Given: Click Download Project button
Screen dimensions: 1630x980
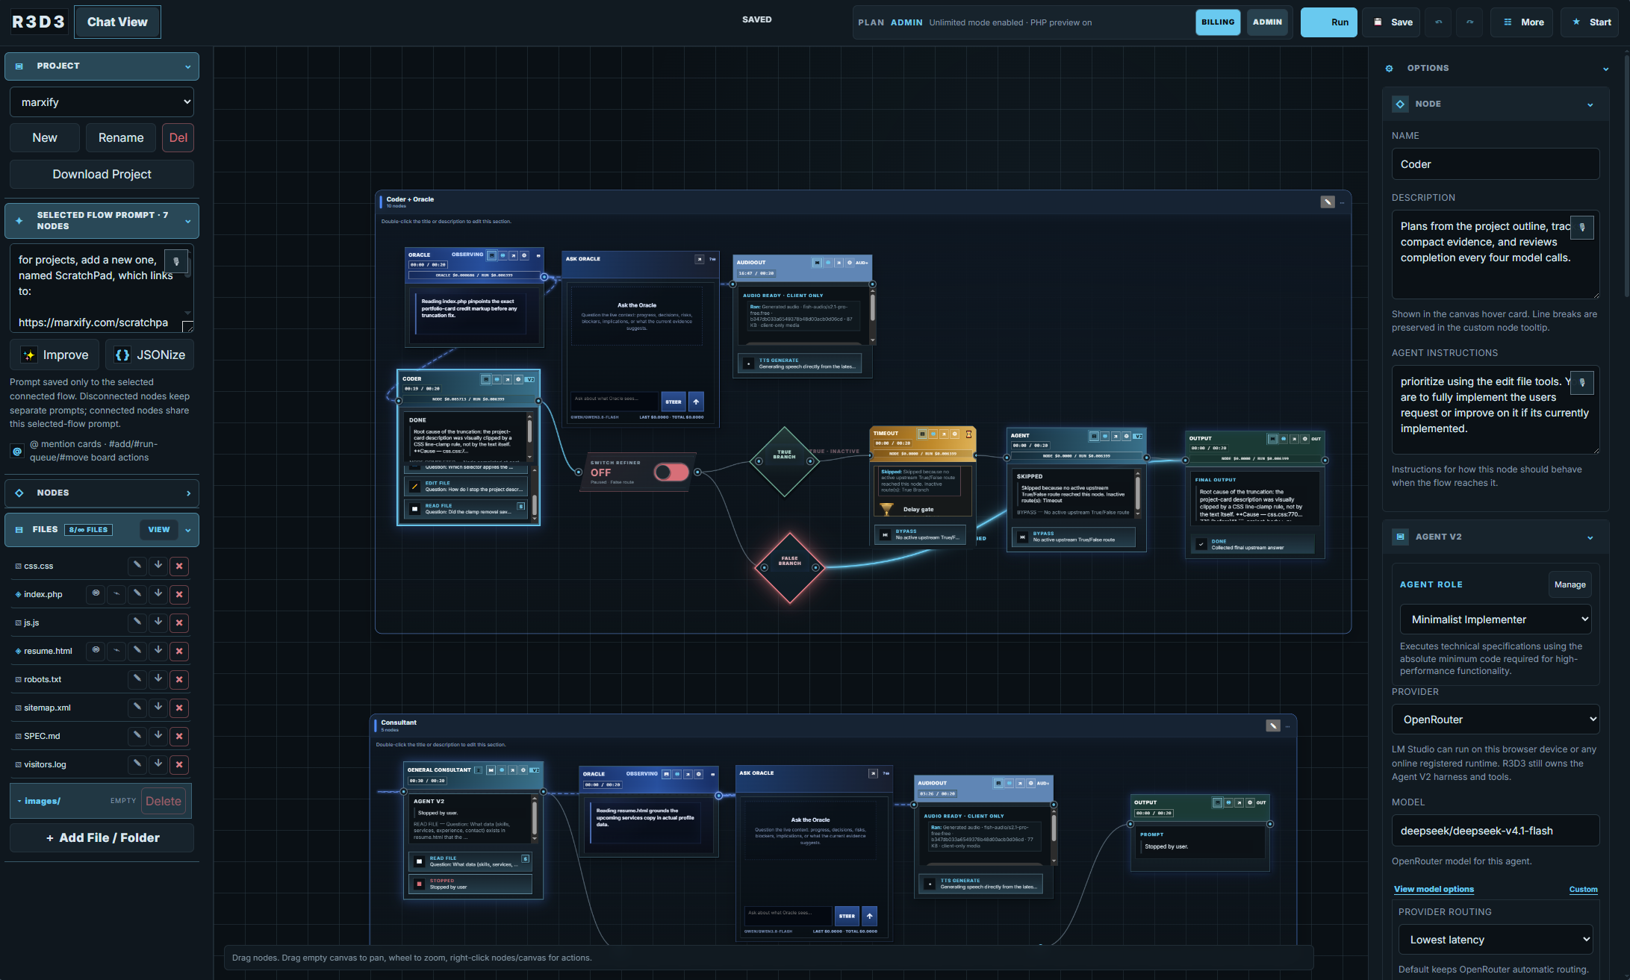Looking at the screenshot, I should point(102,174).
